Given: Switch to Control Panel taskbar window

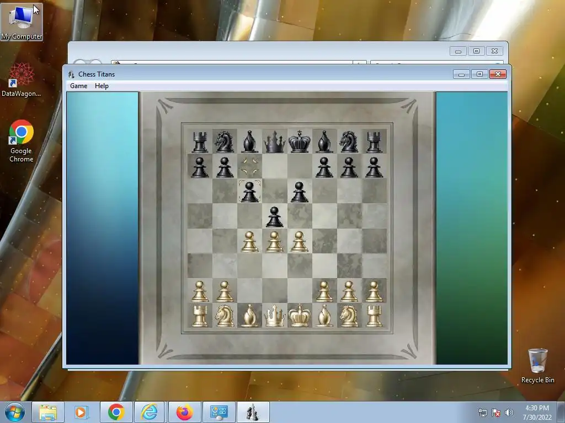Looking at the screenshot, I should tap(218, 412).
